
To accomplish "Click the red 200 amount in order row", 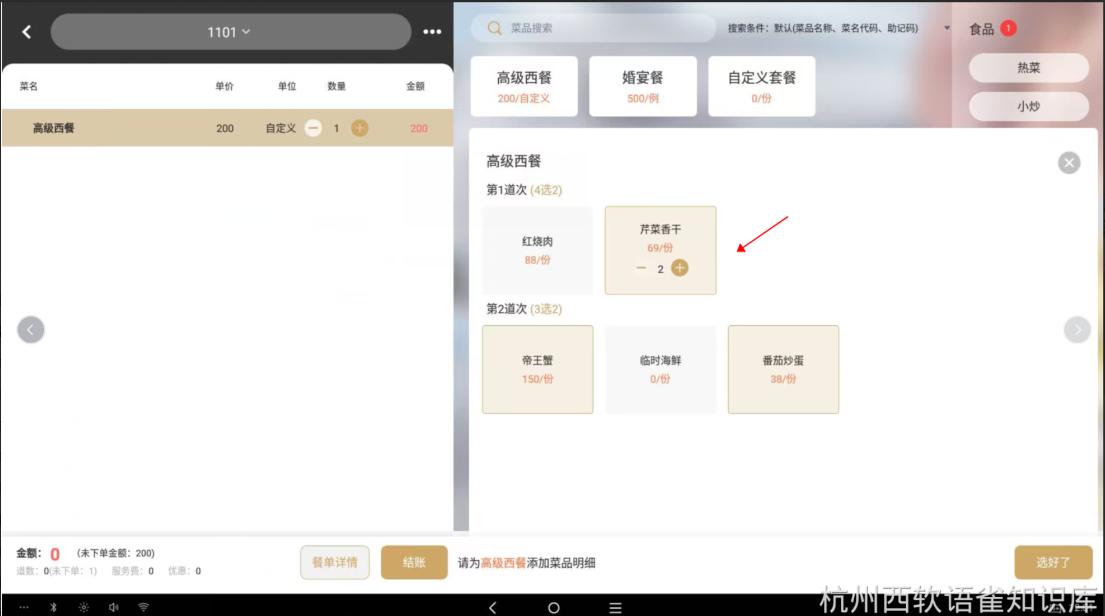I will click(x=419, y=128).
